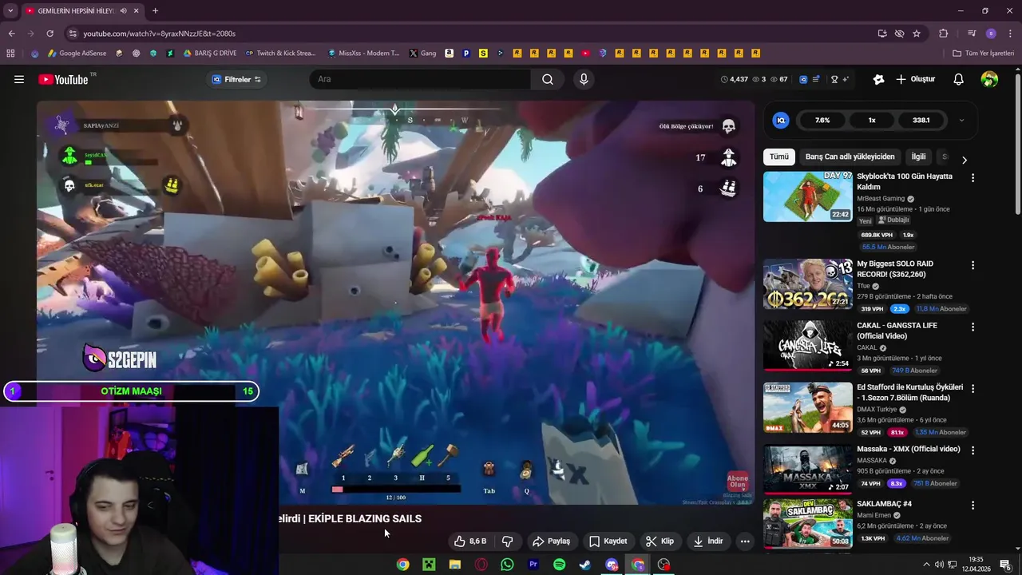
Task: Dislike the video with thumbs-down
Action: (507, 541)
